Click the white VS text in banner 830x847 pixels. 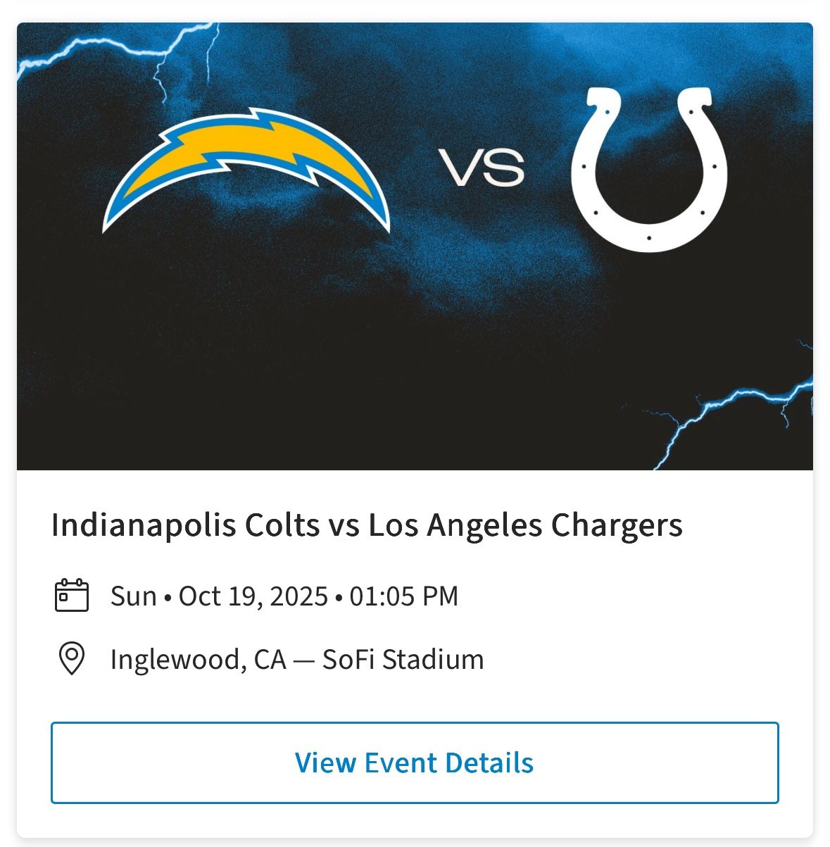[x=482, y=168]
